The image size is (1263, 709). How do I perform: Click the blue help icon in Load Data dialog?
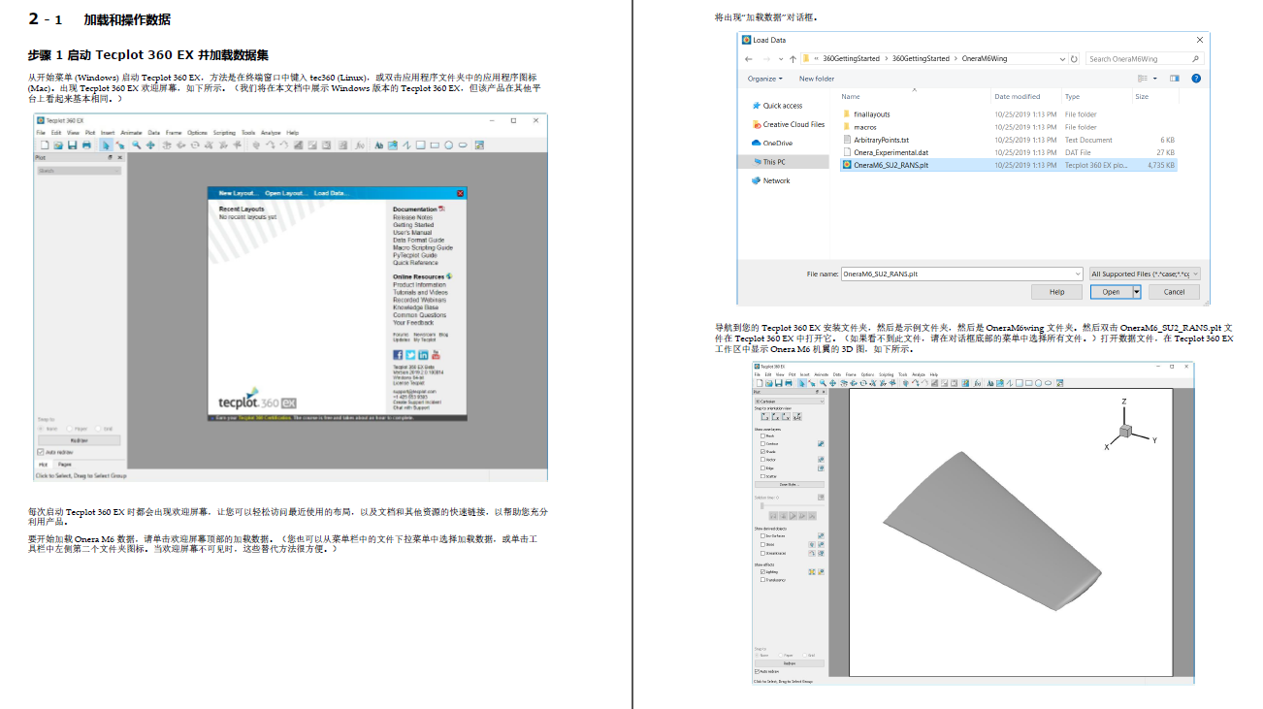click(x=1195, y=79)
